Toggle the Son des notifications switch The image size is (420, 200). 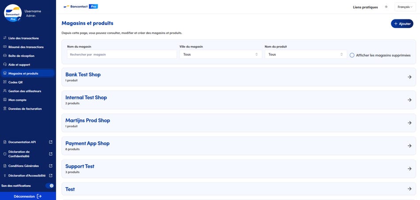click(50, 185)
